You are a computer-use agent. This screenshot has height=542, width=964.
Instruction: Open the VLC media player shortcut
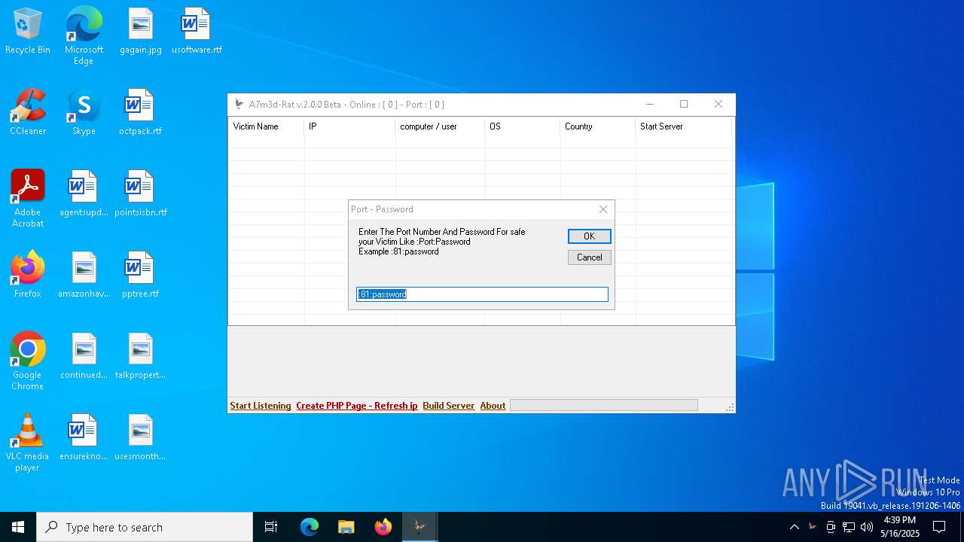(28, 443)
